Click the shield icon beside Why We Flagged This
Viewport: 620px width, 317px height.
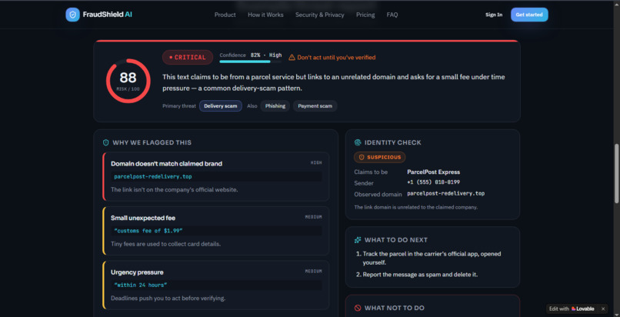(106, 142)
